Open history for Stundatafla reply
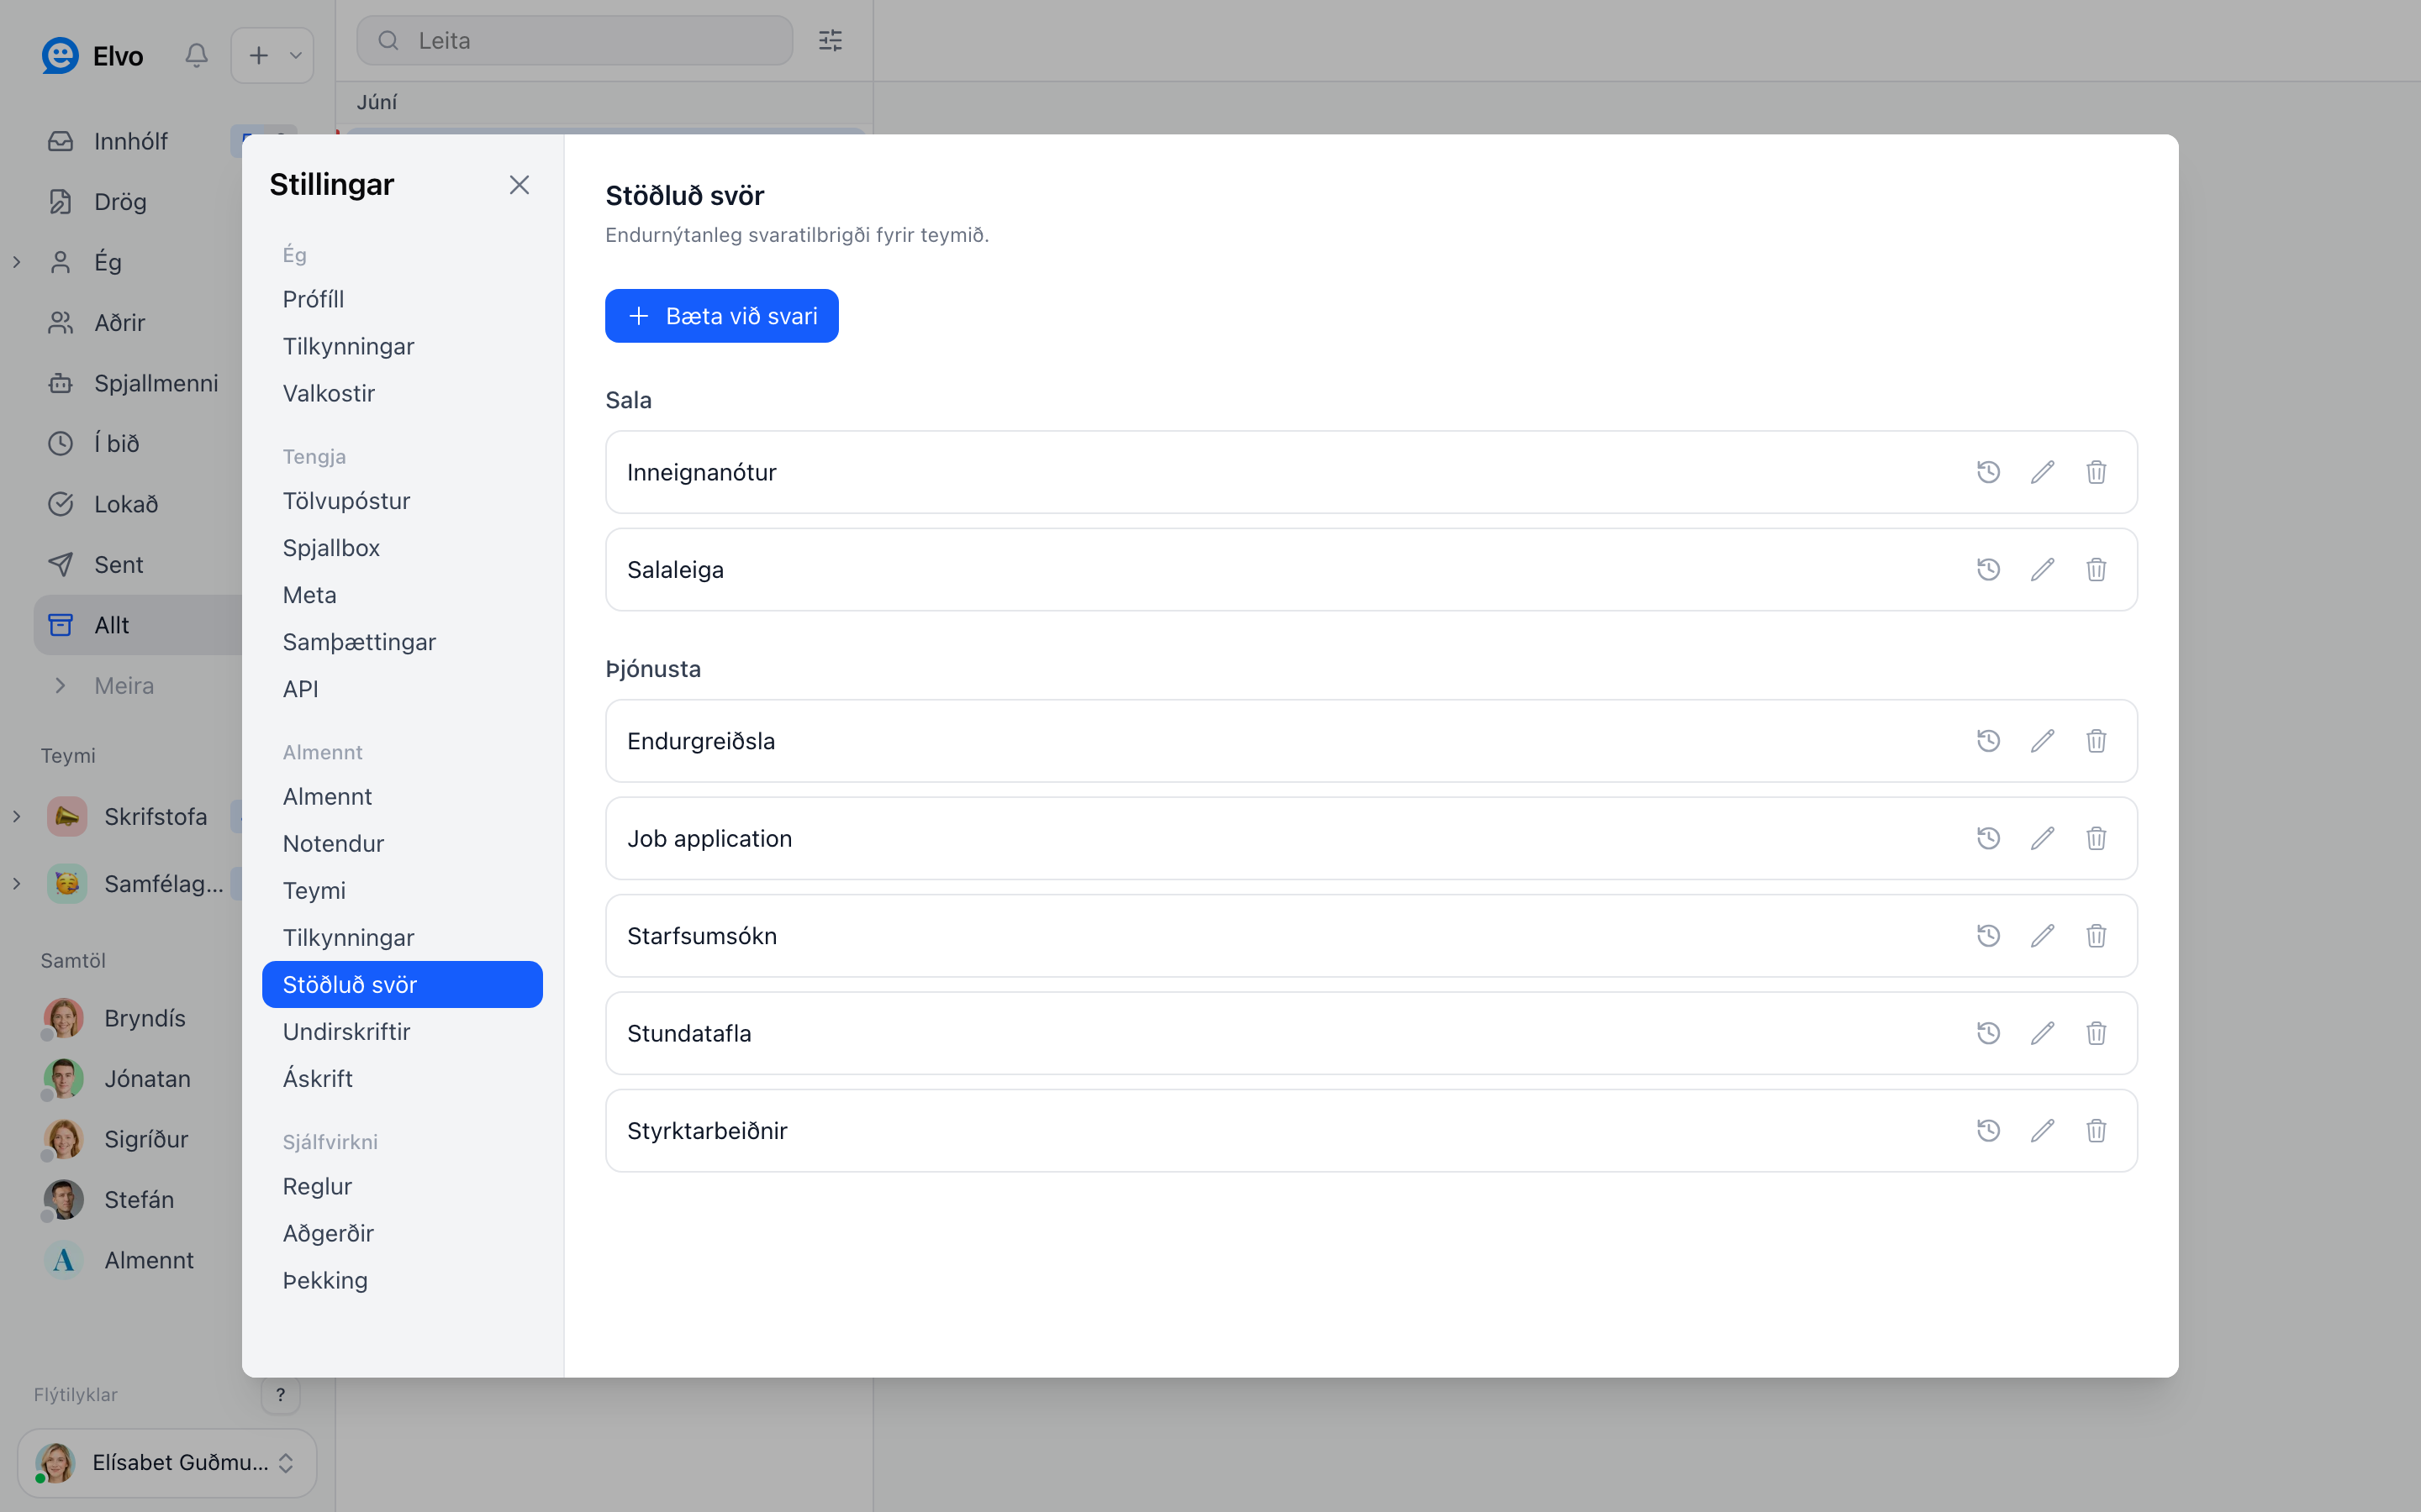The height and width of the screenshot is (1512, 2421). point(1988,1033)
